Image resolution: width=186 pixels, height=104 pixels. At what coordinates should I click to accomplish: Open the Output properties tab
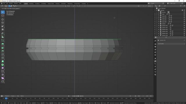(155, 47)
